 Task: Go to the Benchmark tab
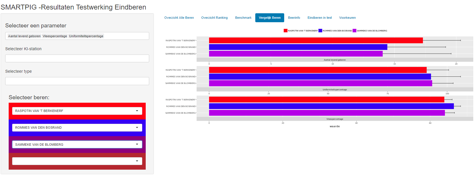(x=243, y=18)
